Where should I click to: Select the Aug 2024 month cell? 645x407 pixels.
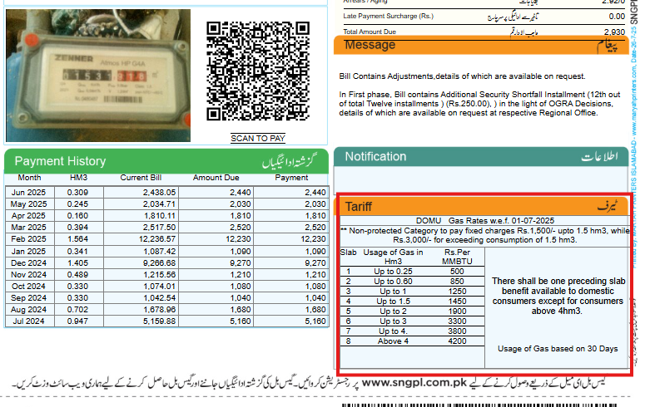click(29, 310)
